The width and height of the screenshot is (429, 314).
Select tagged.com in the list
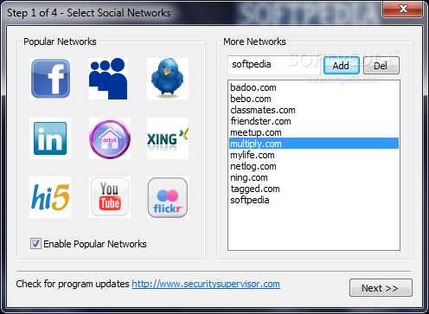[x=314, y=189]
